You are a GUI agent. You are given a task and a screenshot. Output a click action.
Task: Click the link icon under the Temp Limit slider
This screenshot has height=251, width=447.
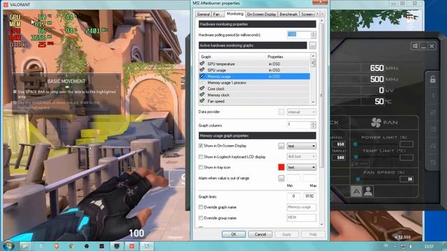tap(354, 164)
